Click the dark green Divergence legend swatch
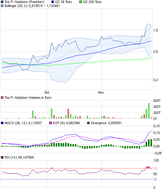This screenshot has width=165, height=190. coord(88,123)
